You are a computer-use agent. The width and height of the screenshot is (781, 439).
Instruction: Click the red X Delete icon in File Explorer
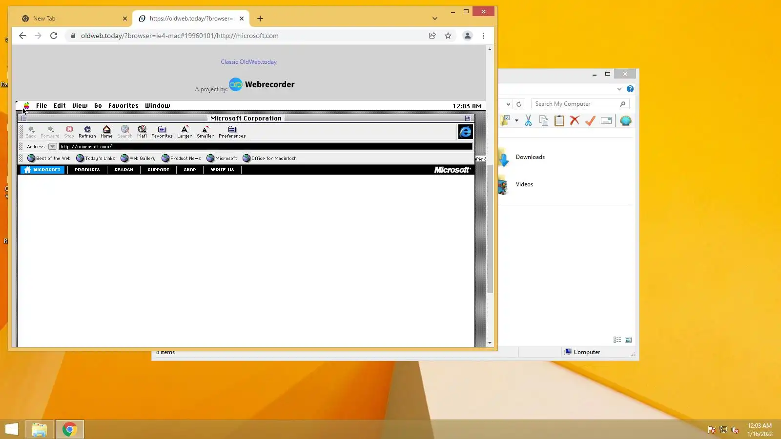pos(575,120)
